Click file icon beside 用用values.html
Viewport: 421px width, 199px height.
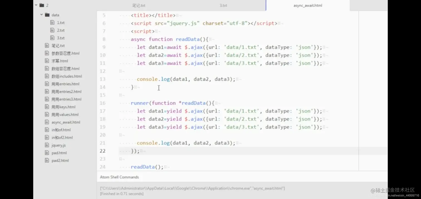(46, 114)
